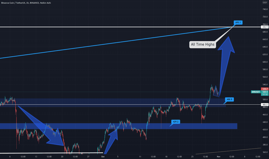
Task: Click the red 520.7 price label
Action: point(265,89)
